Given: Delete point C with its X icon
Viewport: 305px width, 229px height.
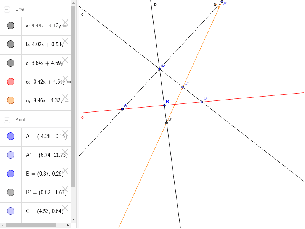Looking at the screenshot, I should [65, 208].
